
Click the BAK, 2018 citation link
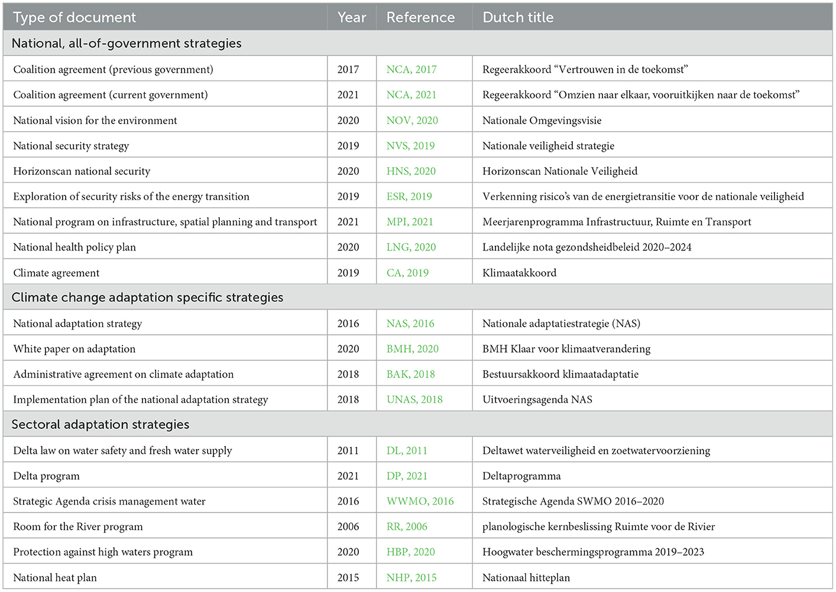[410, 375]
